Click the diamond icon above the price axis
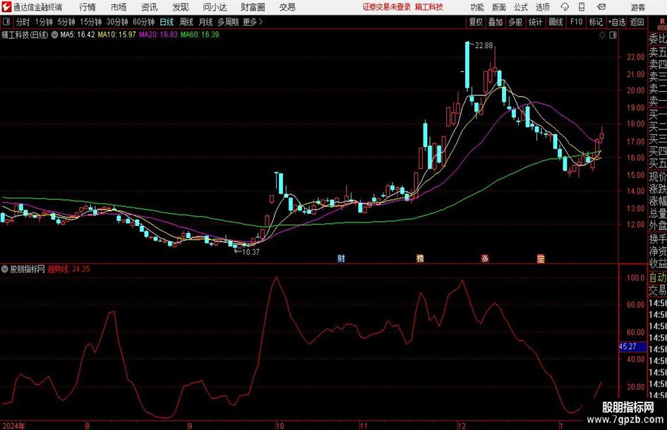The width and height of the screenshot is (667, 430). [x=602, y=35]
